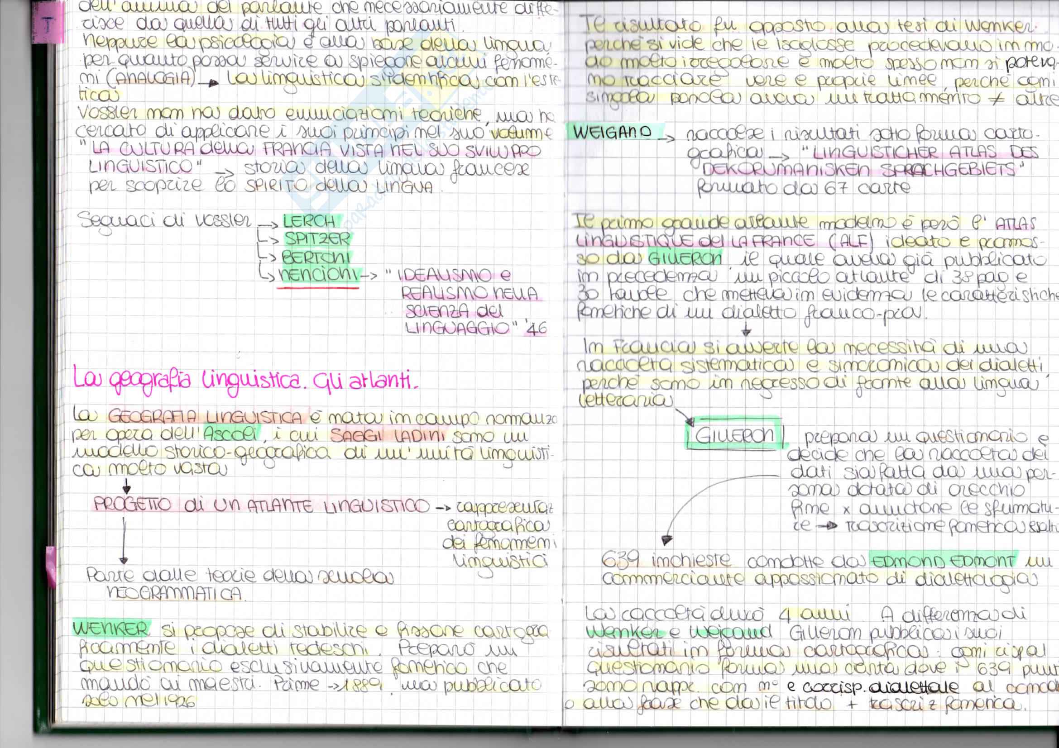Click the orange-highlighted words 'SAGGI LADINI'
Screen dimensions: 1059x748
tap(388, 435)
